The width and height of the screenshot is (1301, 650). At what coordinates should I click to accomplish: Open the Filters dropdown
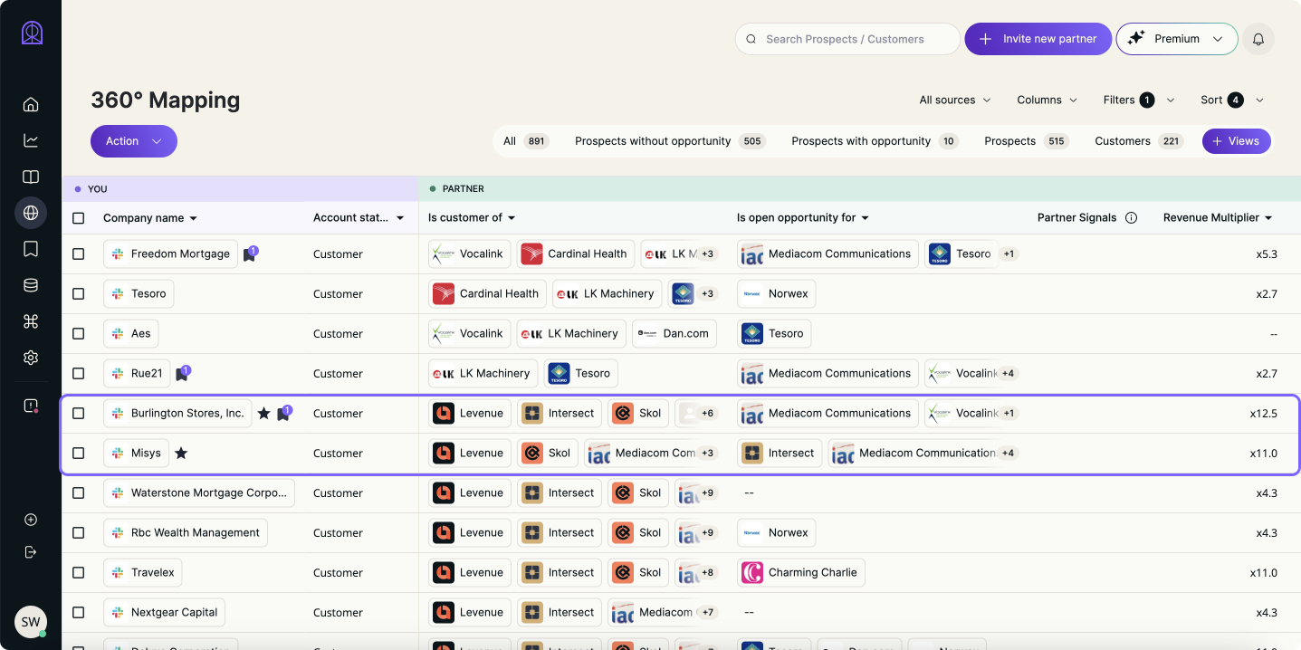click(x=1139, y=100)
